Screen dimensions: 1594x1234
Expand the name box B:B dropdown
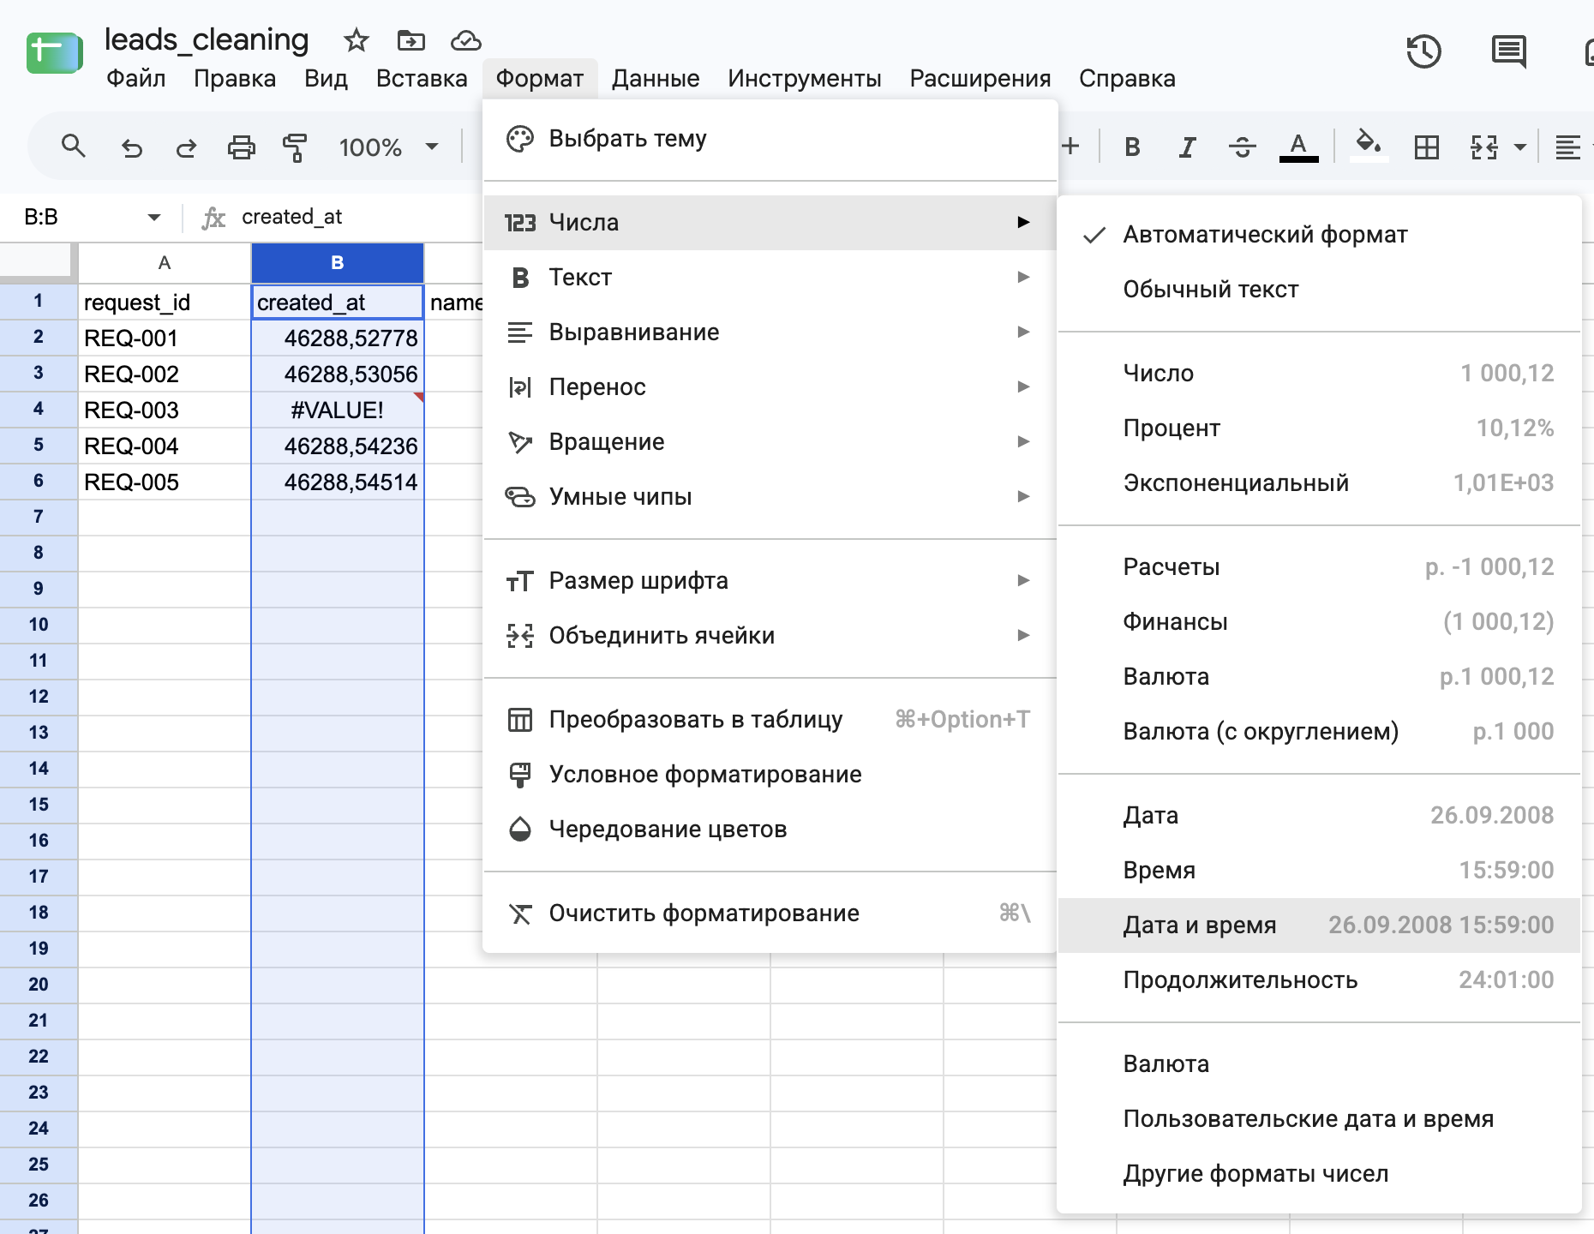[x=154, y=218]
